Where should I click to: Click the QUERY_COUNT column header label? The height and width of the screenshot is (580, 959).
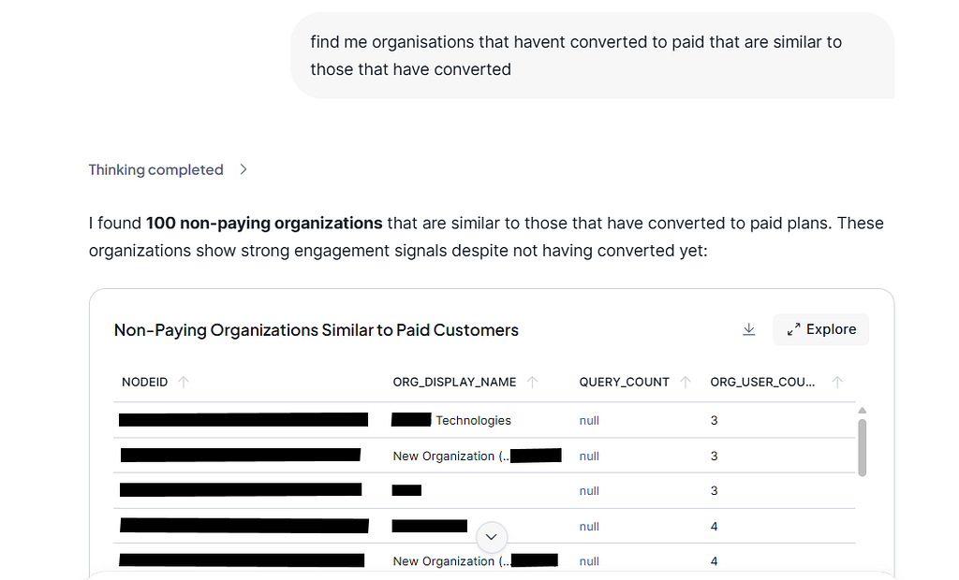(624, 382)
